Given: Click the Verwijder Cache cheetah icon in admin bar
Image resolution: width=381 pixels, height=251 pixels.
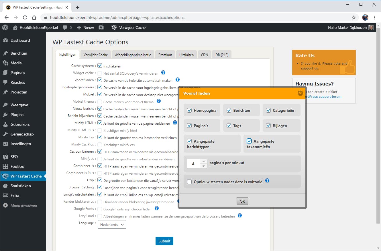Looking at the screenshot, I should 114,28.
